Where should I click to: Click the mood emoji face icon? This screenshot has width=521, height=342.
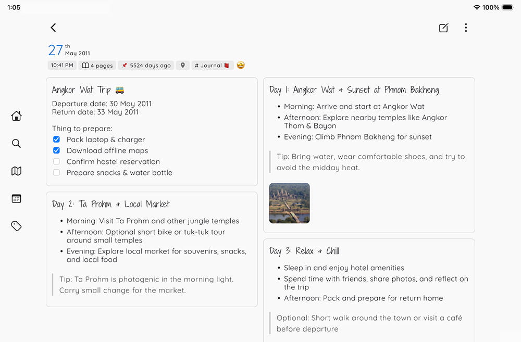tap(241, 65)
